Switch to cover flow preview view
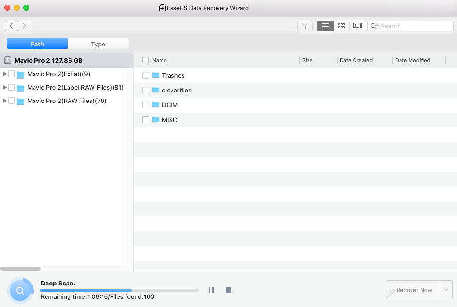This screenshot has width=457, height=307. (357, 26)
